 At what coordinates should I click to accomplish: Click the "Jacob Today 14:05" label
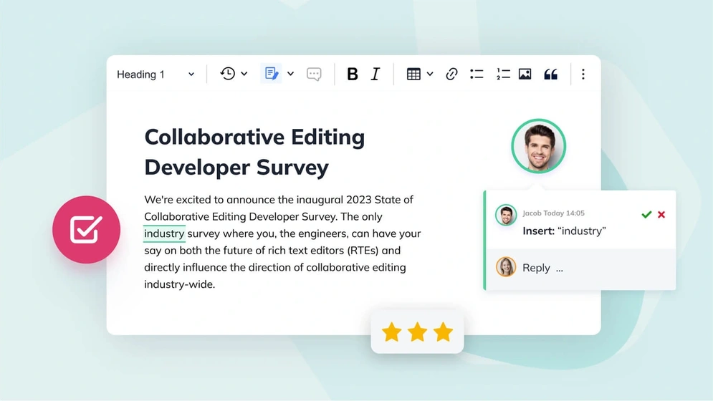pos(553,213)
